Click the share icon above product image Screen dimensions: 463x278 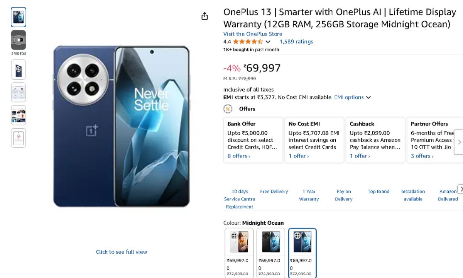point(204,16)
